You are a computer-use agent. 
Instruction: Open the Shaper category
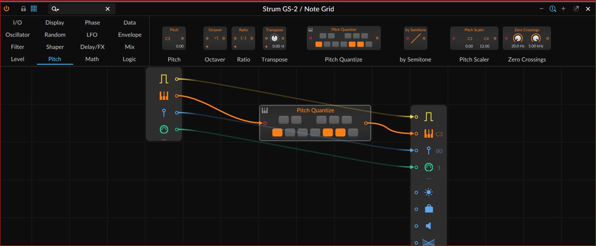[55, 47]
